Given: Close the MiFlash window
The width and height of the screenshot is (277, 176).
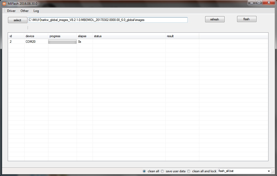Looking at the screenshot, I should [x=269, y=2].
